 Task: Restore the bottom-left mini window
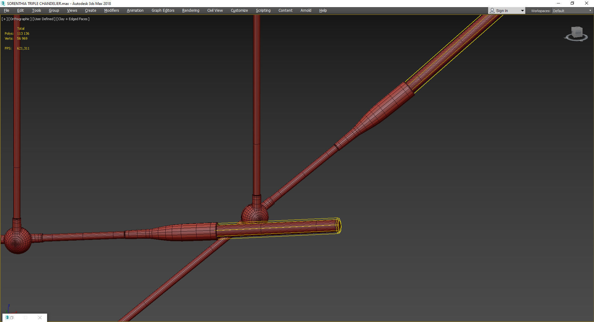[x=12, y=318]
